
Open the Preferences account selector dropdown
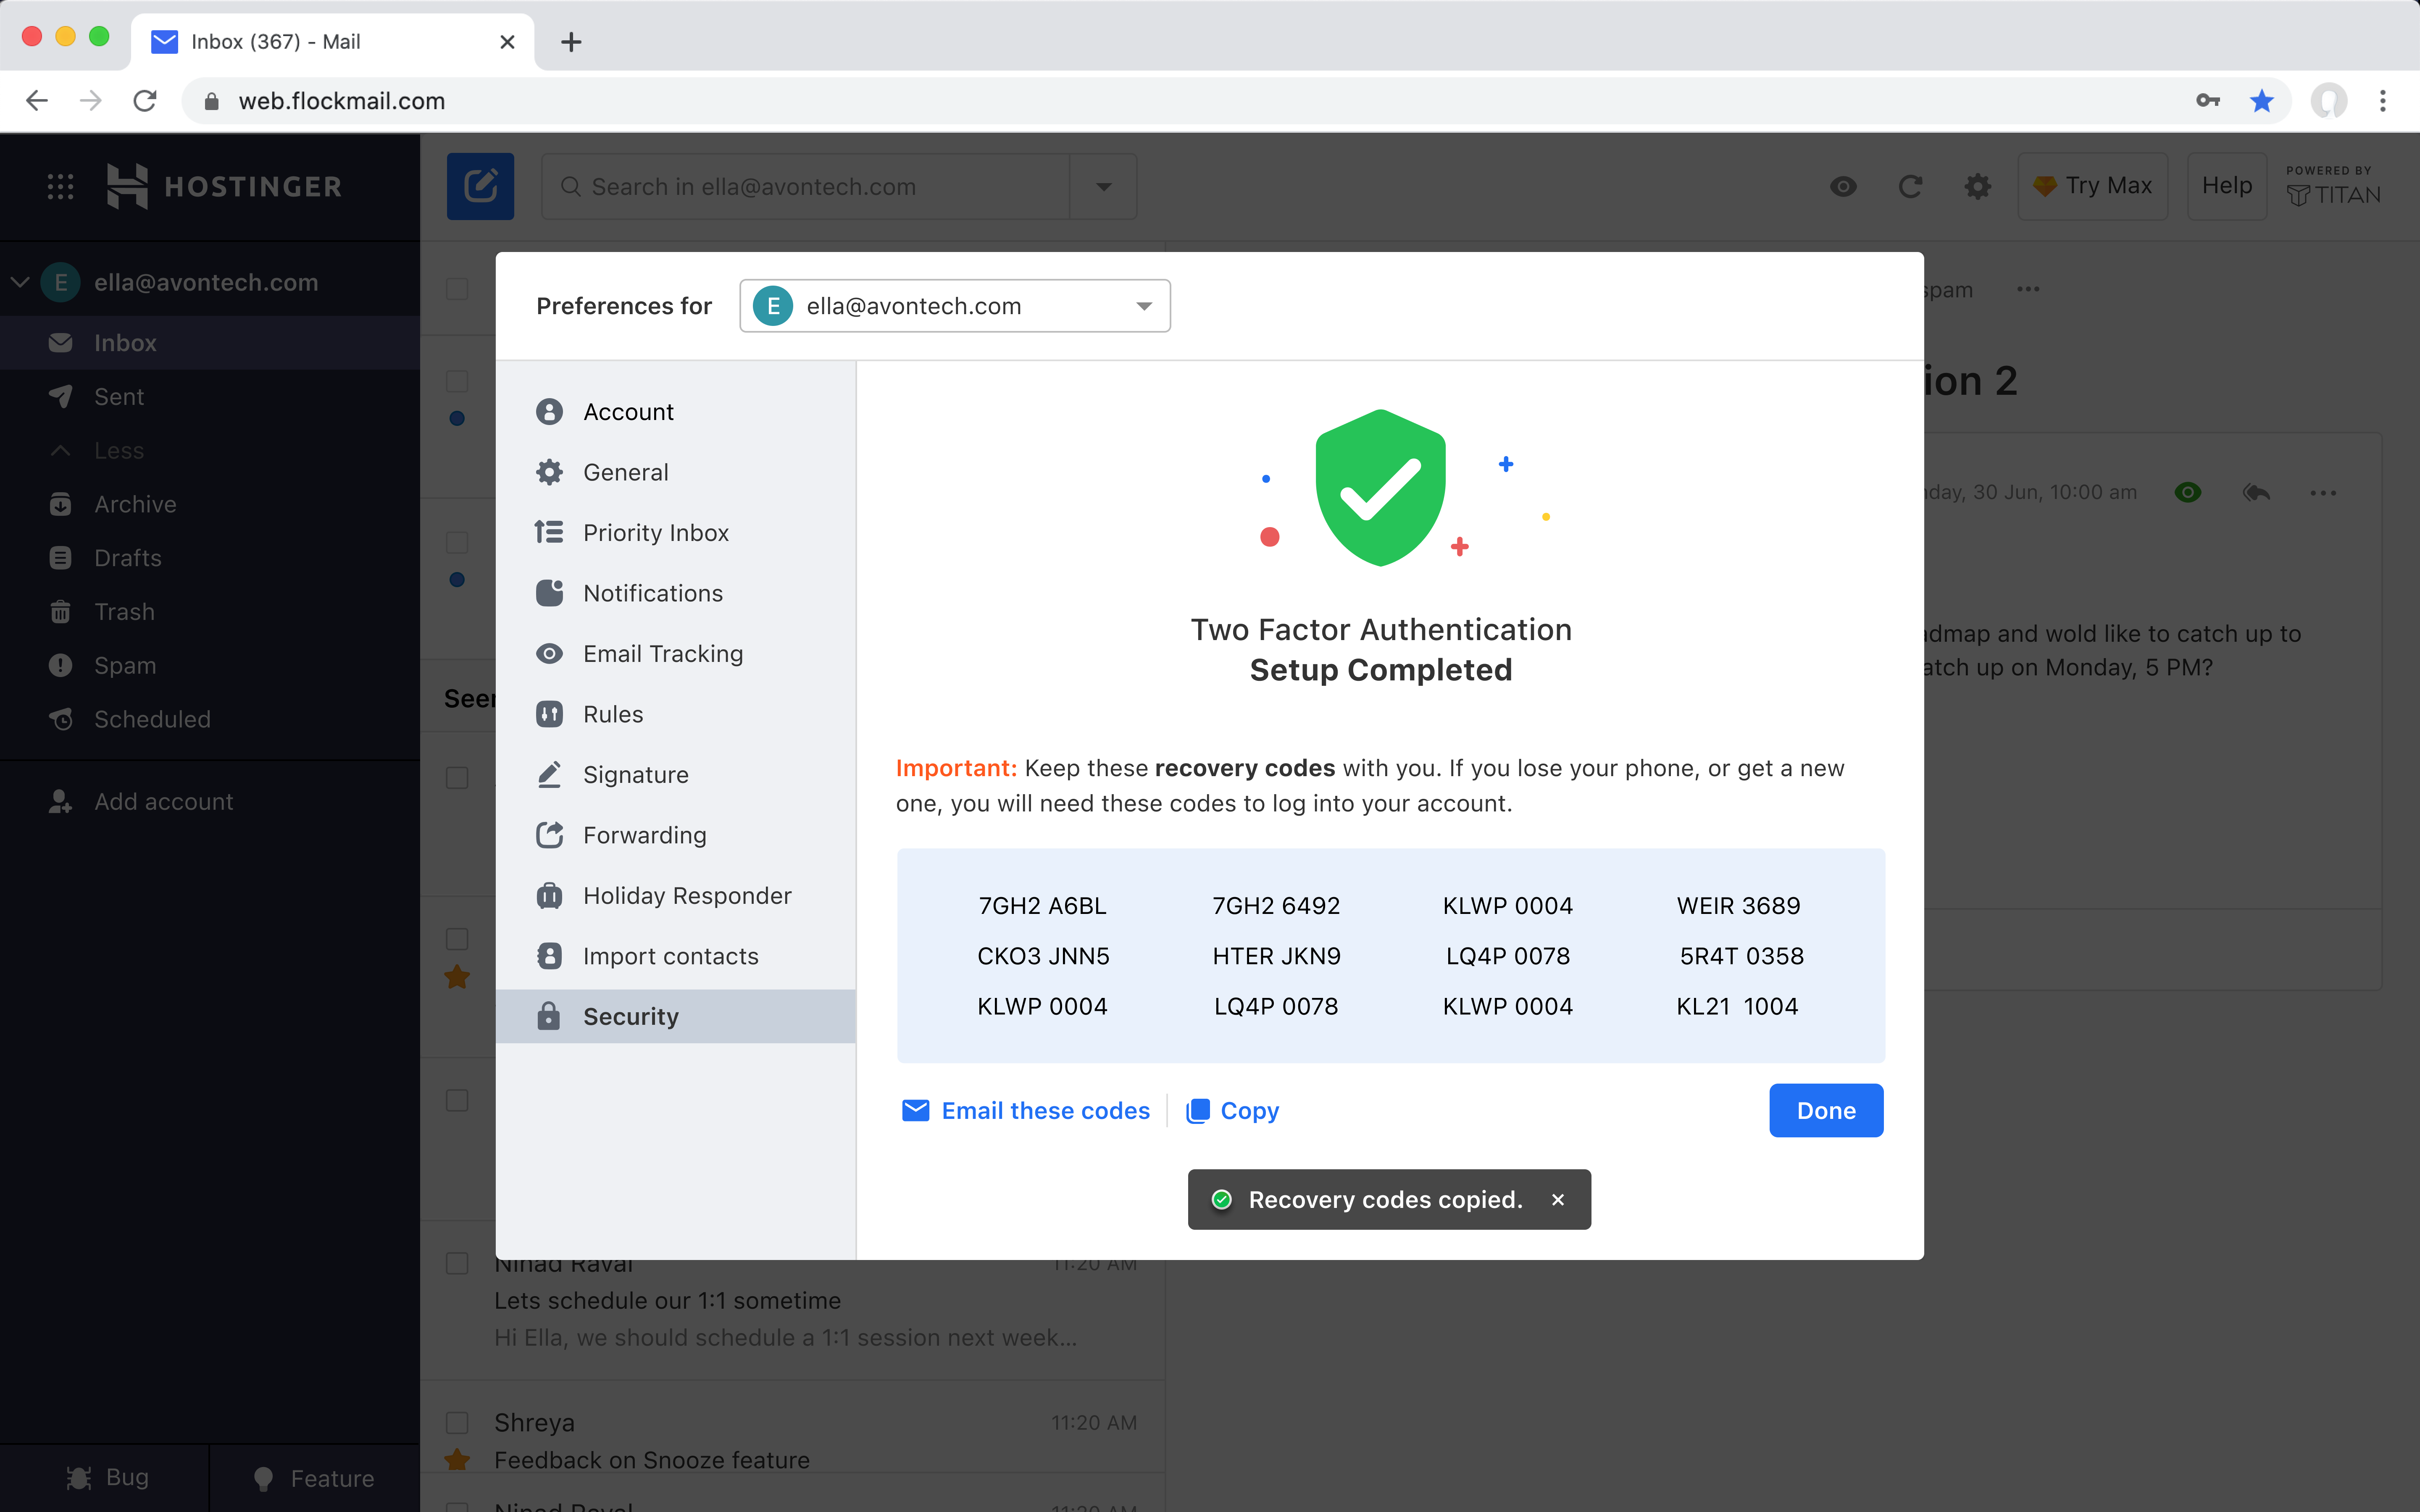955,306
